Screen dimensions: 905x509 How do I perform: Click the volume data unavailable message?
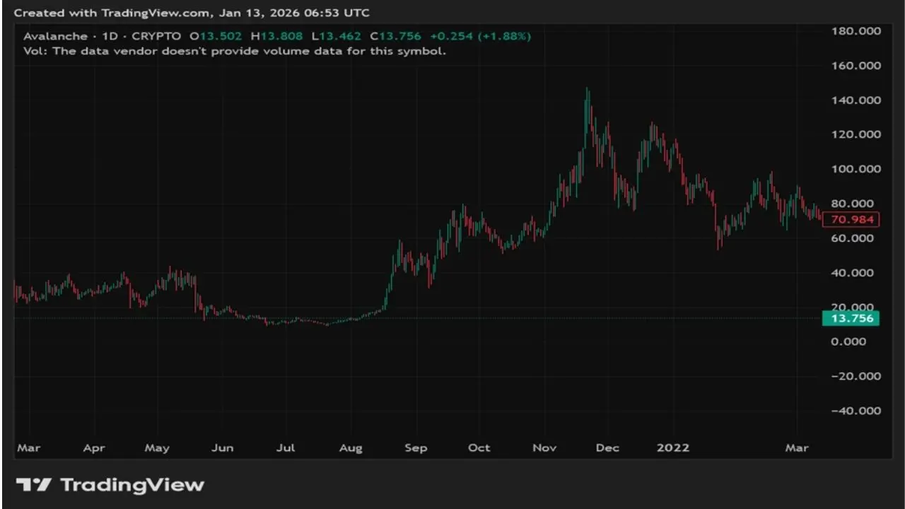pyautogui.click(x=234, y=51)
